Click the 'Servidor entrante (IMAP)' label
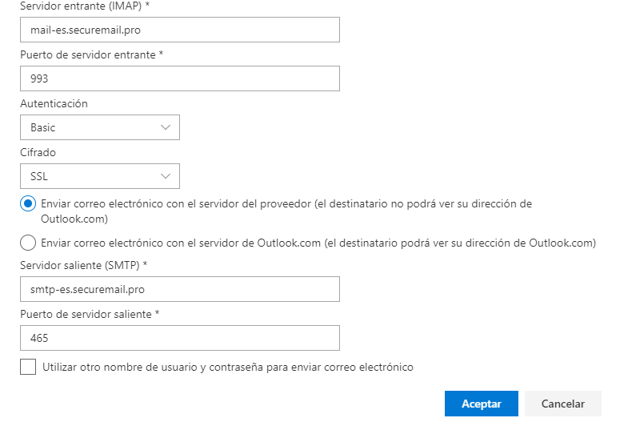This screenshot has width=620, height=426. point(85,6)
